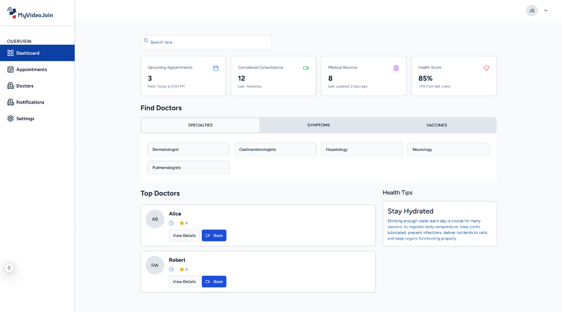
Task: Click '+5% from last check' text
Action: pos(434,86)
